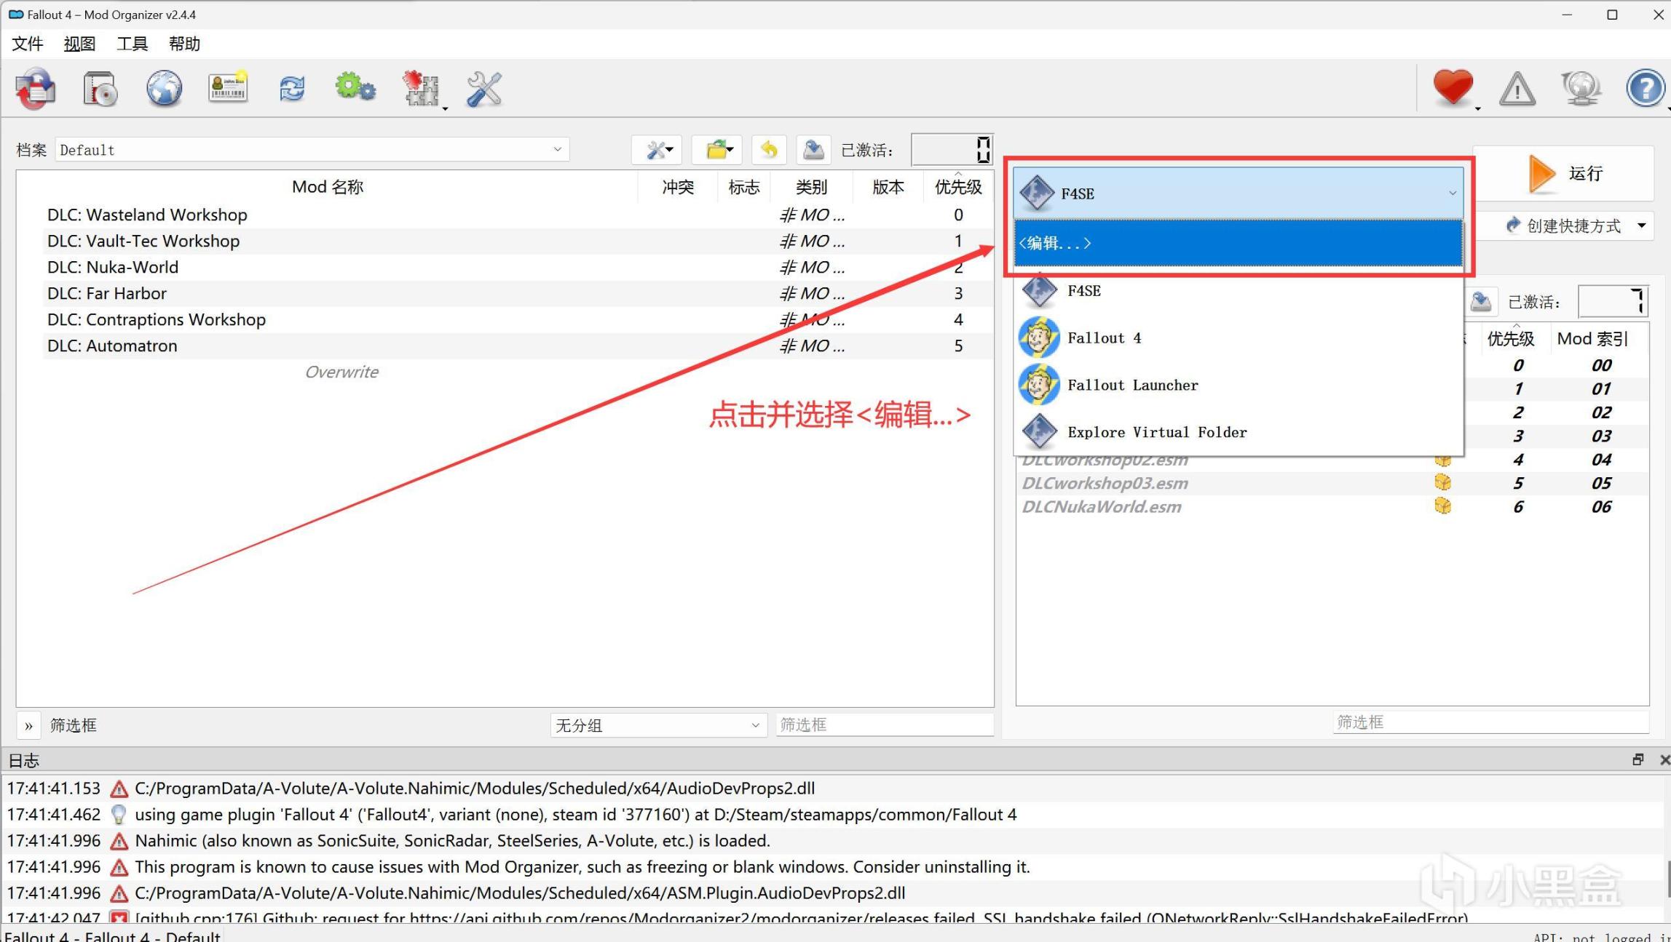This screenshot has width=1671, height=942.
Task: Click the refresh icon in the toolbar
Action: pyautogui.click(x=292, y=89)
